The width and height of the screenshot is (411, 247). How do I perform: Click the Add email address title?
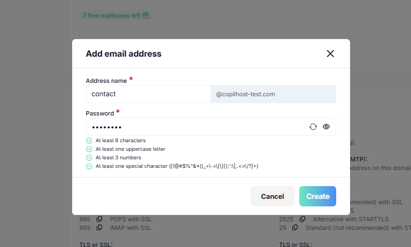coord(123,54)
